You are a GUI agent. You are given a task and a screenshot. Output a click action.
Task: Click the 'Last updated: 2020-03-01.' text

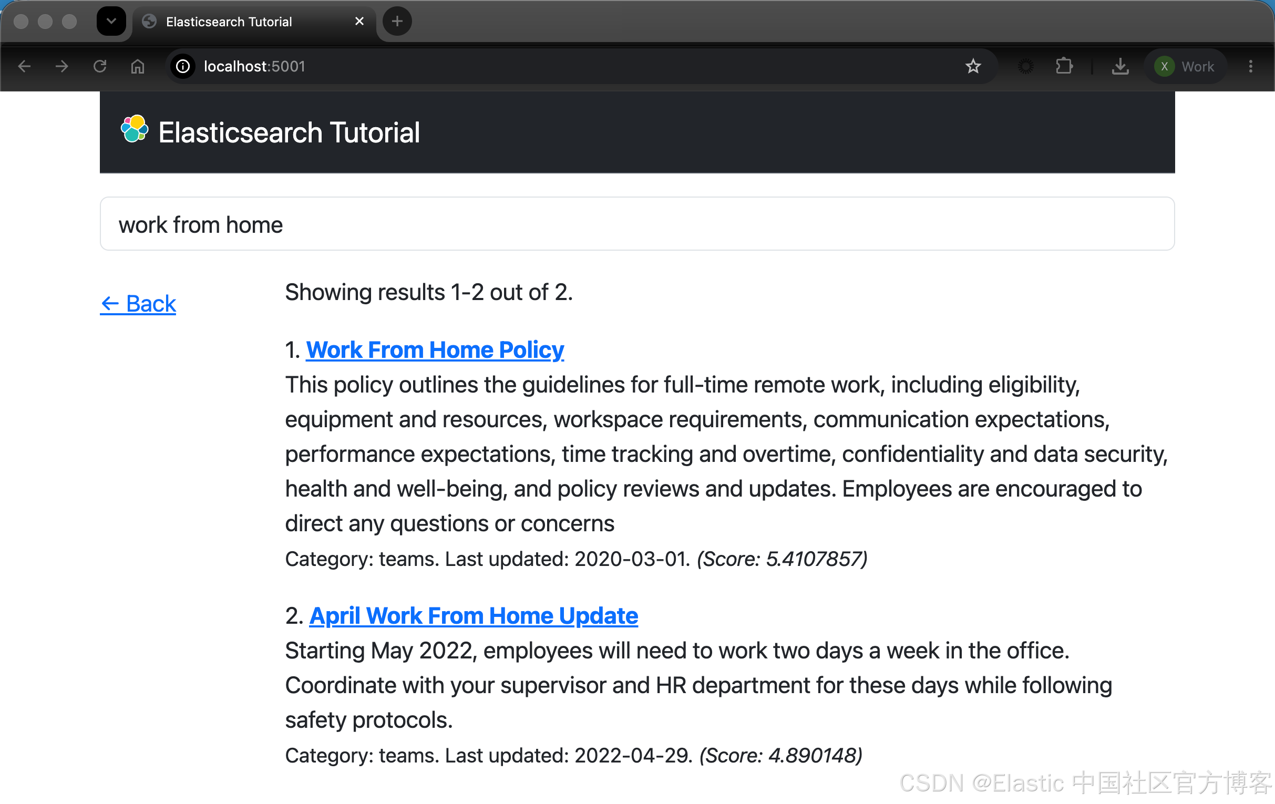pos(568,559)
